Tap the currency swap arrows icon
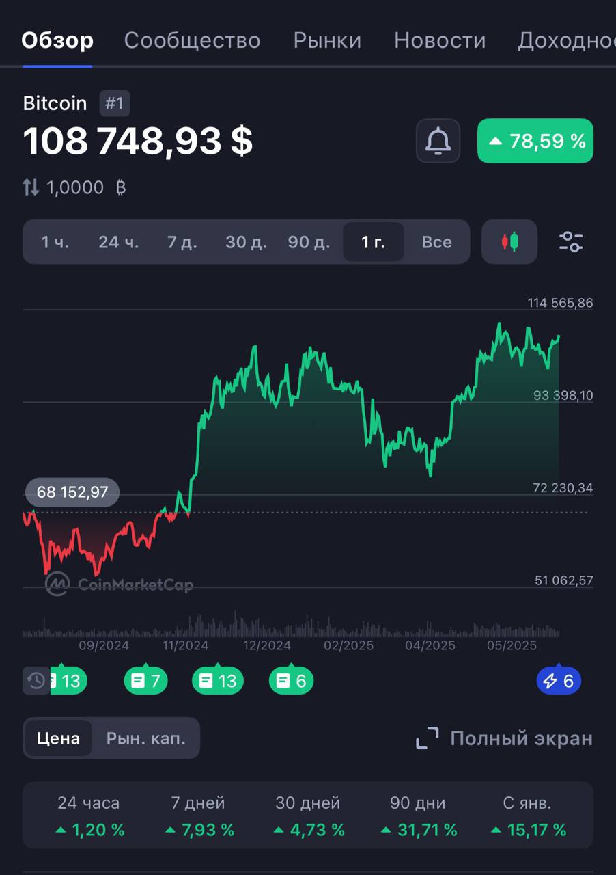The height and width of the screenshot is (875, 616). click(x=31, y=187)
